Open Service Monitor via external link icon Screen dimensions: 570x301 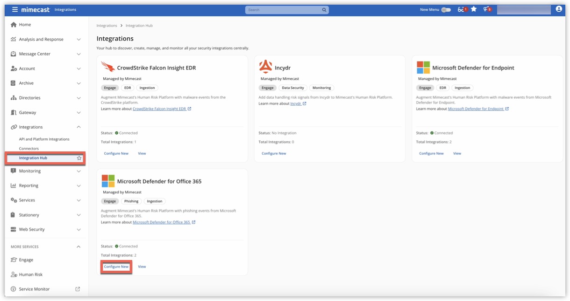pyautogui.click(x=77, y=288)
